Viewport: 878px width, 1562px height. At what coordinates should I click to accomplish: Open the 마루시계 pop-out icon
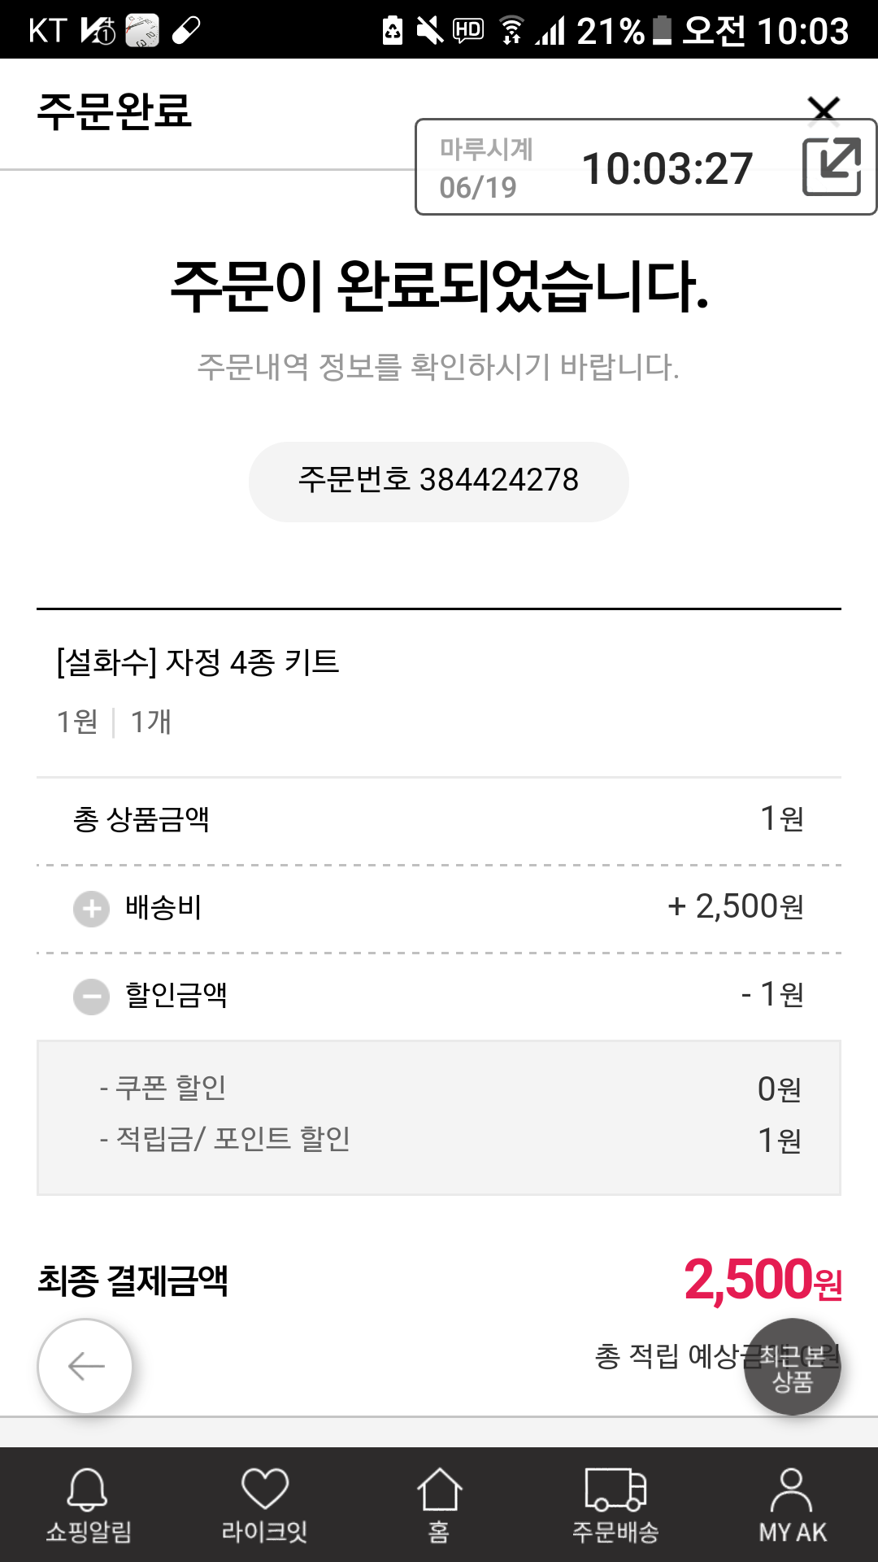point(831,167)
